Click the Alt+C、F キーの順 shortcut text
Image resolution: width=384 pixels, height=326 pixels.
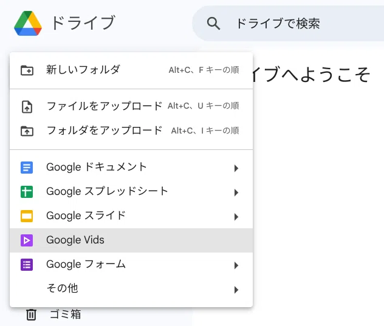tap(204, 70)
